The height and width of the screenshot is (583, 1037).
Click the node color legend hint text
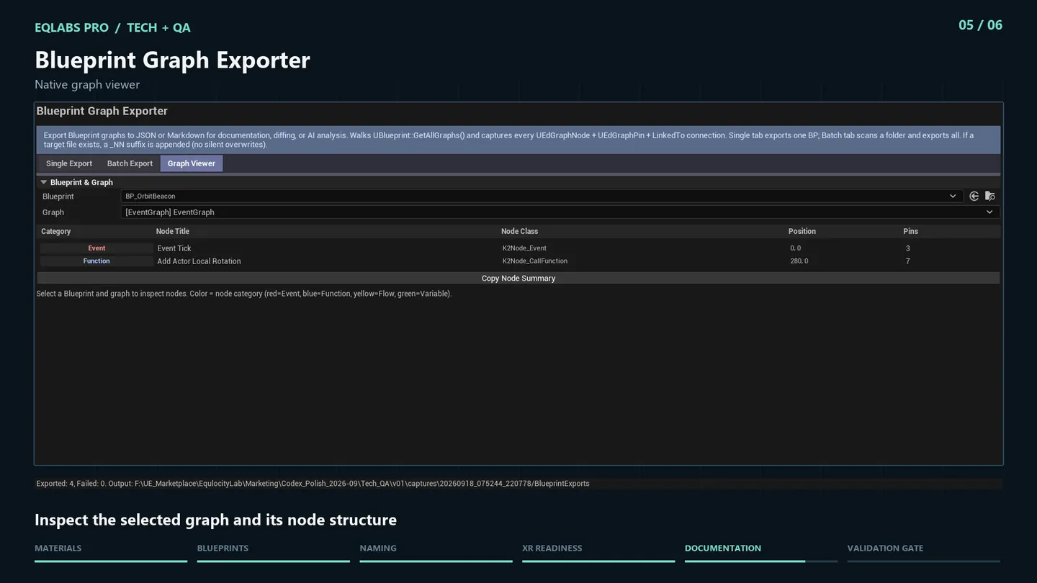(x=244, y=294)
